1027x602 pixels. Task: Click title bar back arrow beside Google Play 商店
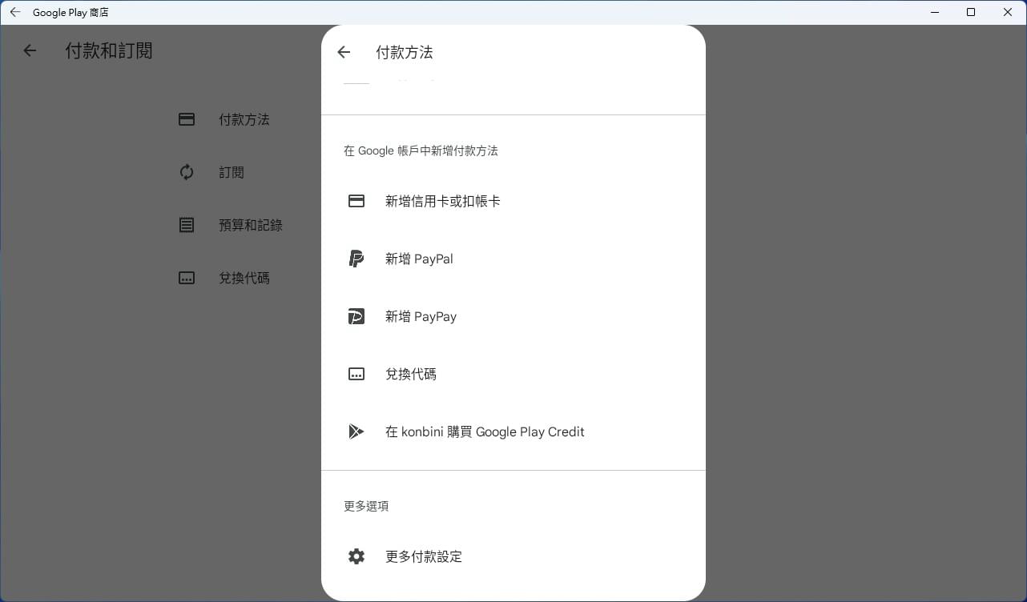[15, 12]
